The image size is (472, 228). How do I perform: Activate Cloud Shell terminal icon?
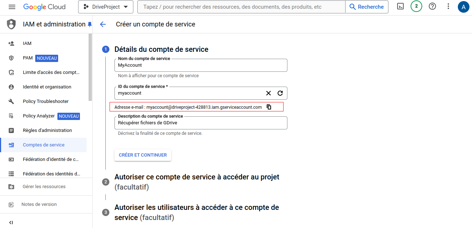coord(400,7)
